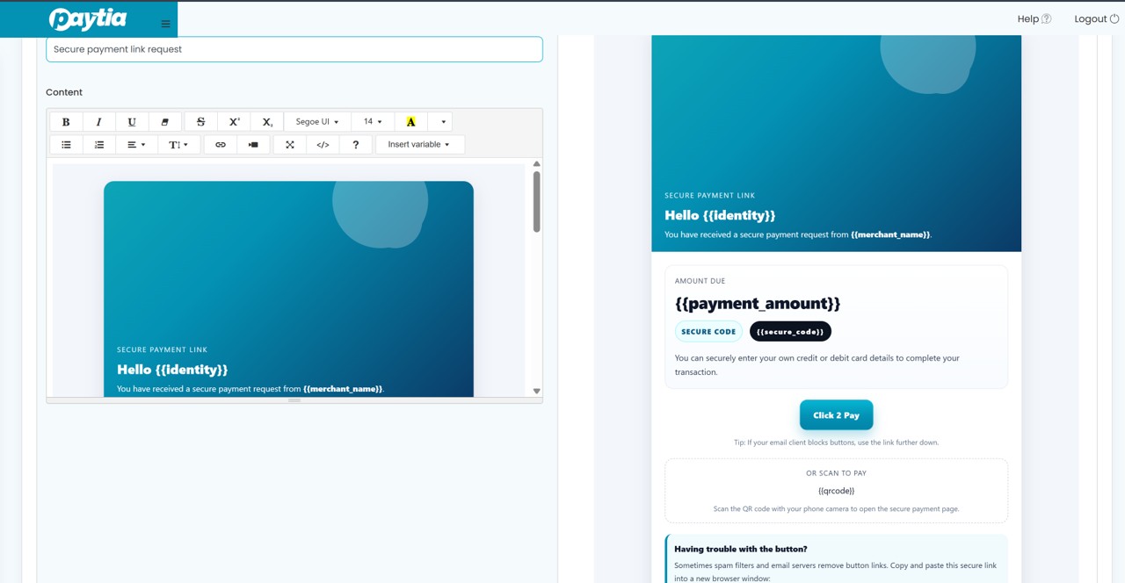Insert a numbered ordered list
1125x583 pixels.
pos(99,145)
